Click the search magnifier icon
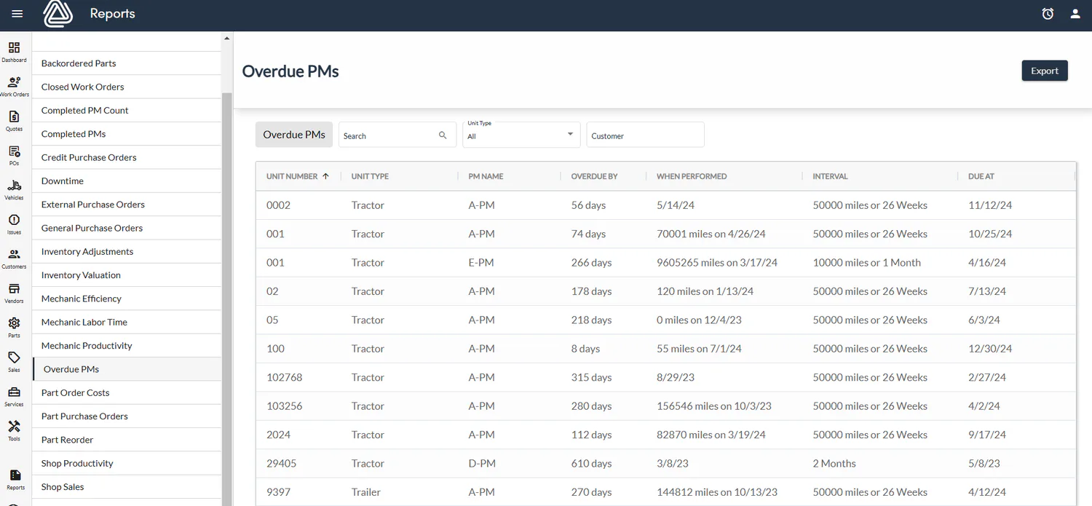Screen dimensions: 1092x506 (x=443, y=135)
